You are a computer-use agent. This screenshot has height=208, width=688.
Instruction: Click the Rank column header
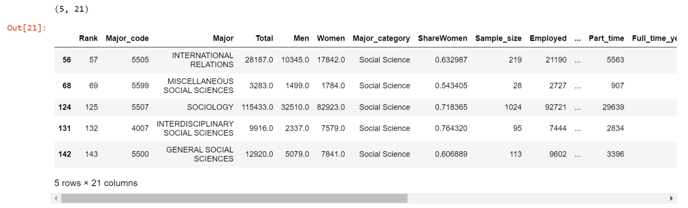point(88,38)
